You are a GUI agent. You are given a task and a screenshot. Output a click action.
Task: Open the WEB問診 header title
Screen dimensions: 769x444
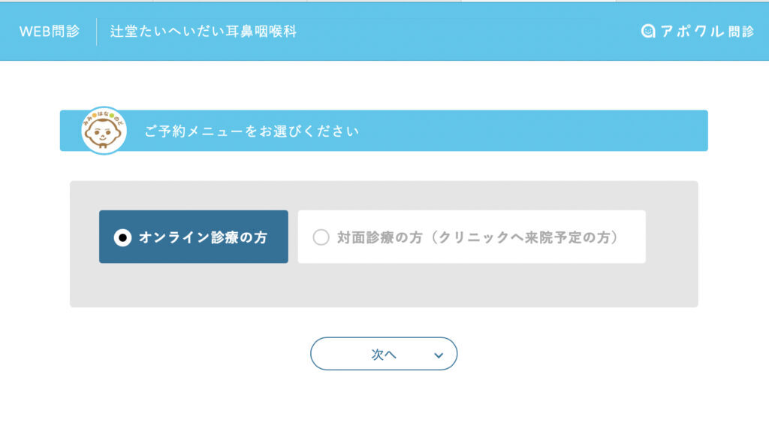(x=49, y=32)
